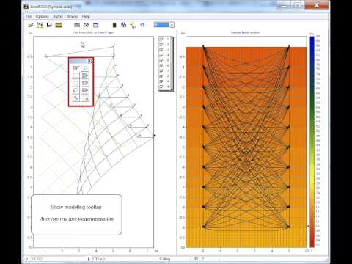Select the freeform lasso selection tool
This screenshot has height=264, width=352.
(76, 90)
